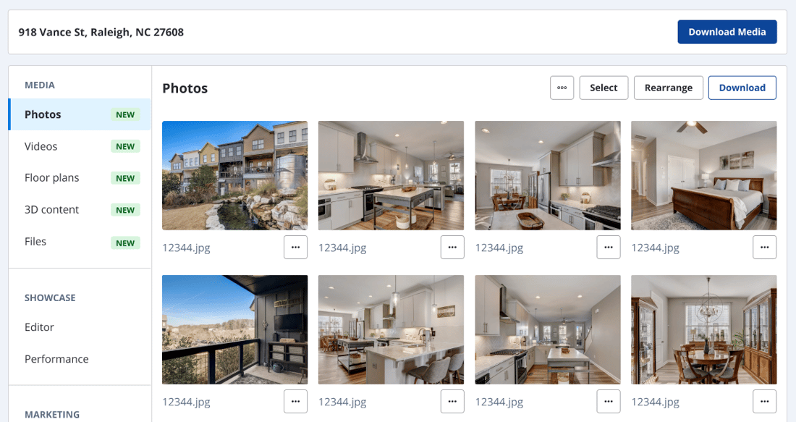
Task: Open options for the townhouse exterior photo
Action: coord(295,248)
